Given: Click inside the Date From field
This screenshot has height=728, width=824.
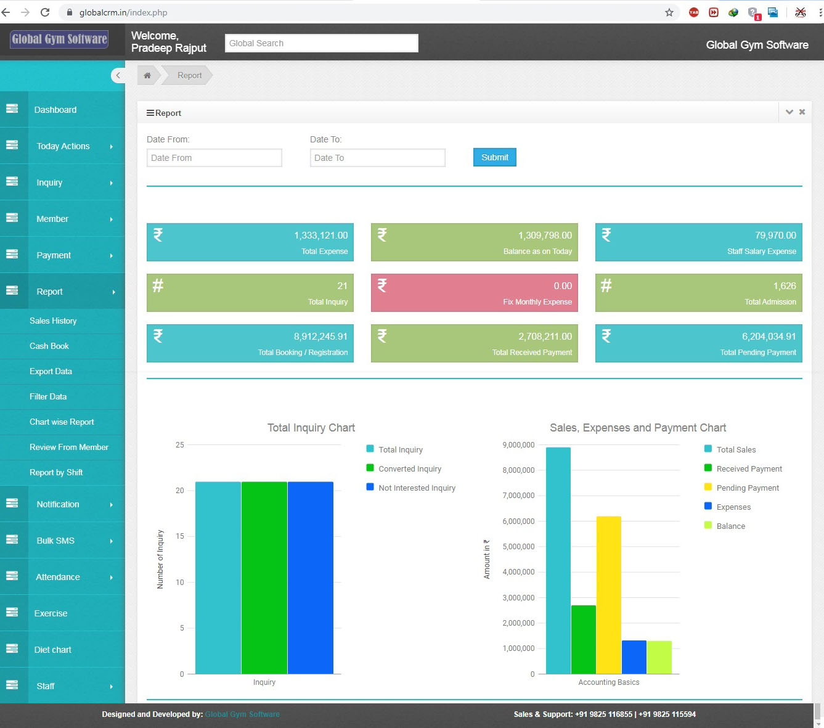Looking at the screenshot, I should (x=214, y=157).
